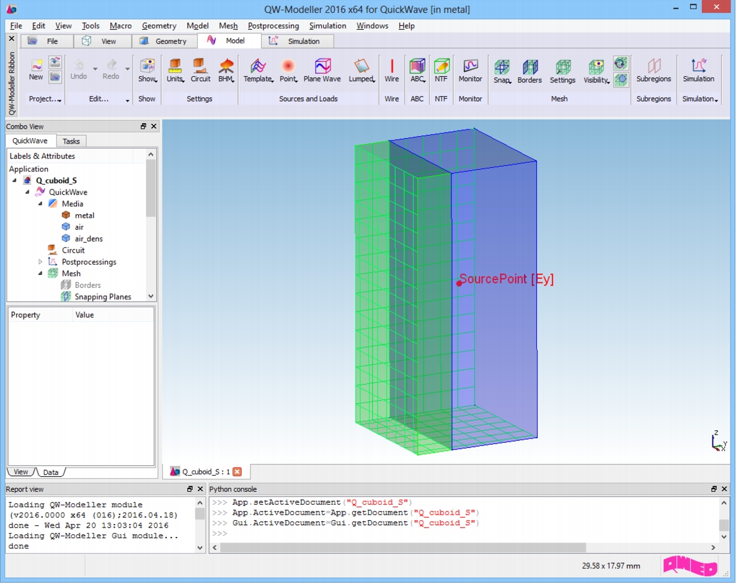736x584 pixels.
Task: Open the Show tool
Action: (148, 71)
